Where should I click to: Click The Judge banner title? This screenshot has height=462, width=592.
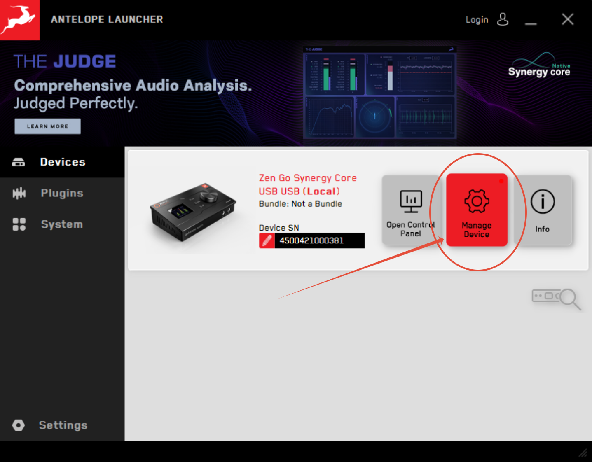pyautogui.click(x=65, y=62)
